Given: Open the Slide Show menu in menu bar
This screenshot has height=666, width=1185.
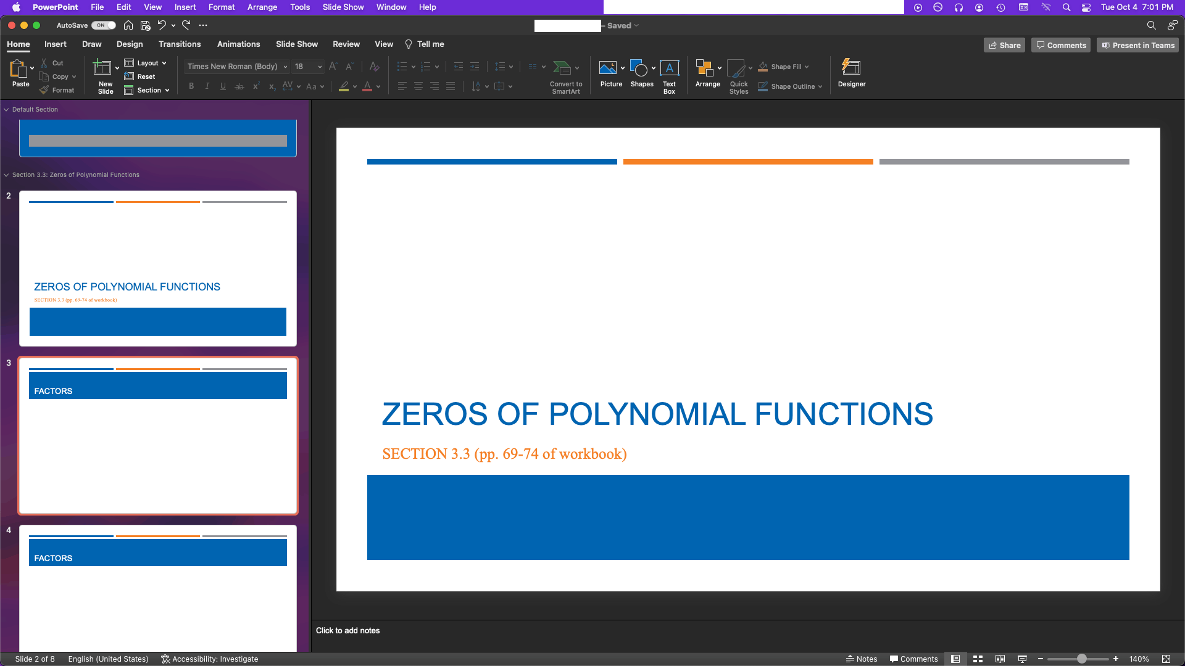Looking at the screenshot, I should point(343,7).
